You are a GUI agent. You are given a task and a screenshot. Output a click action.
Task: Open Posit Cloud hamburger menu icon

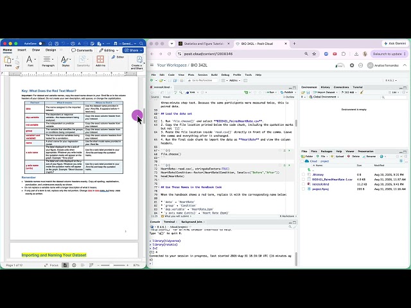[x=152, y=65]
